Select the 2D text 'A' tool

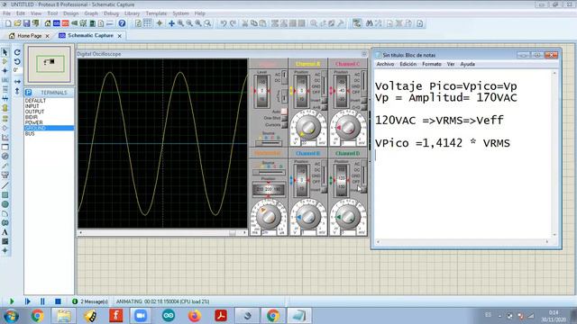[x=5, y=232]
